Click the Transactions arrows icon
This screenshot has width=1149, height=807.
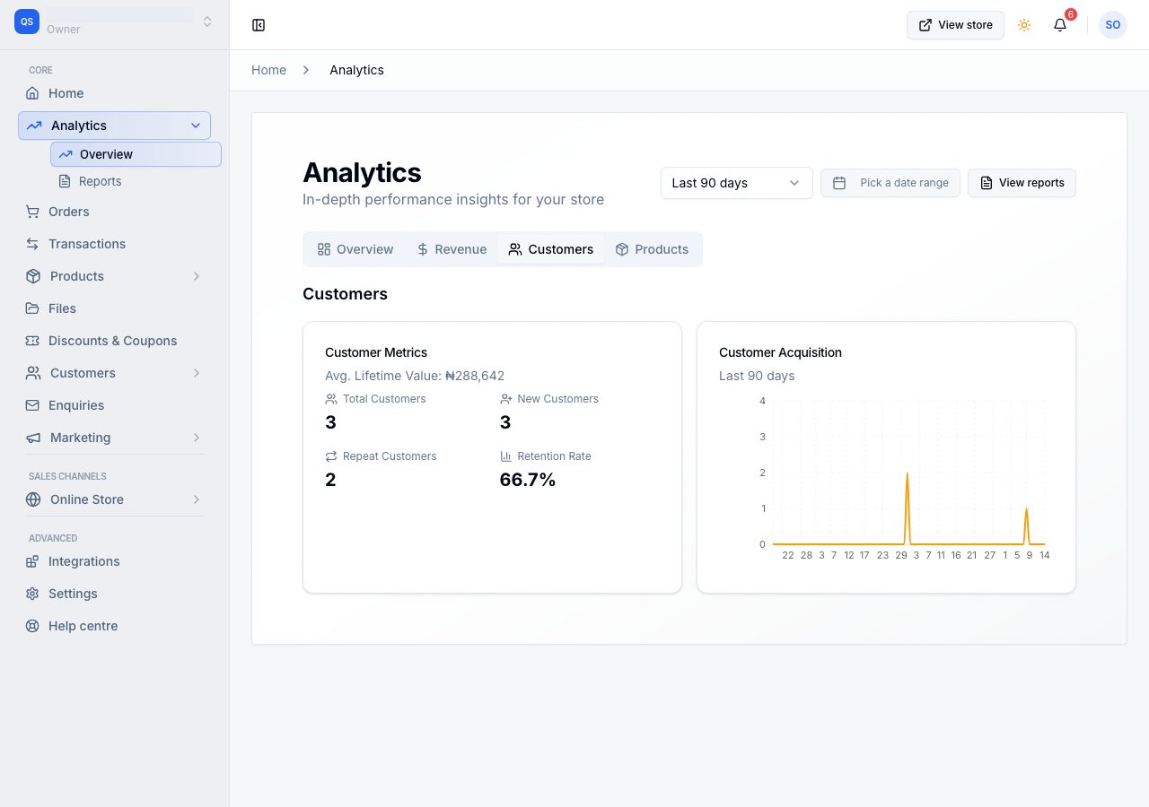[x=32, y=244]
